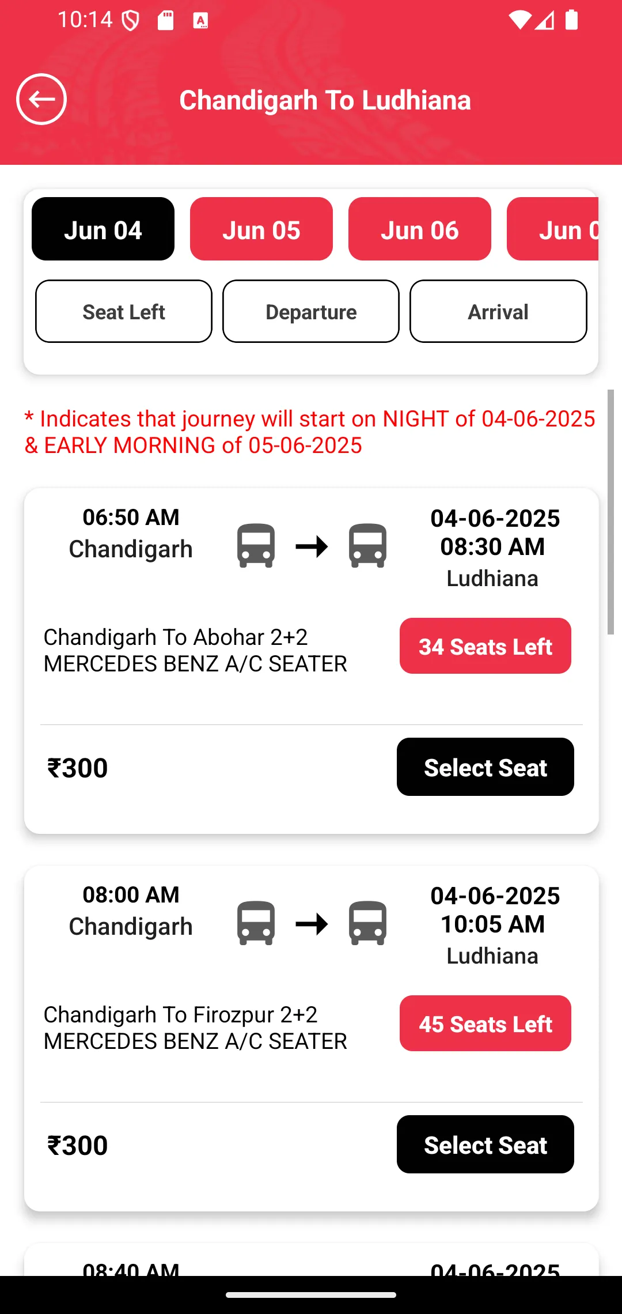Tap the 45 Seats Left badge
This screenshot has height=1314, width=622.
[x=486, y=1024]
